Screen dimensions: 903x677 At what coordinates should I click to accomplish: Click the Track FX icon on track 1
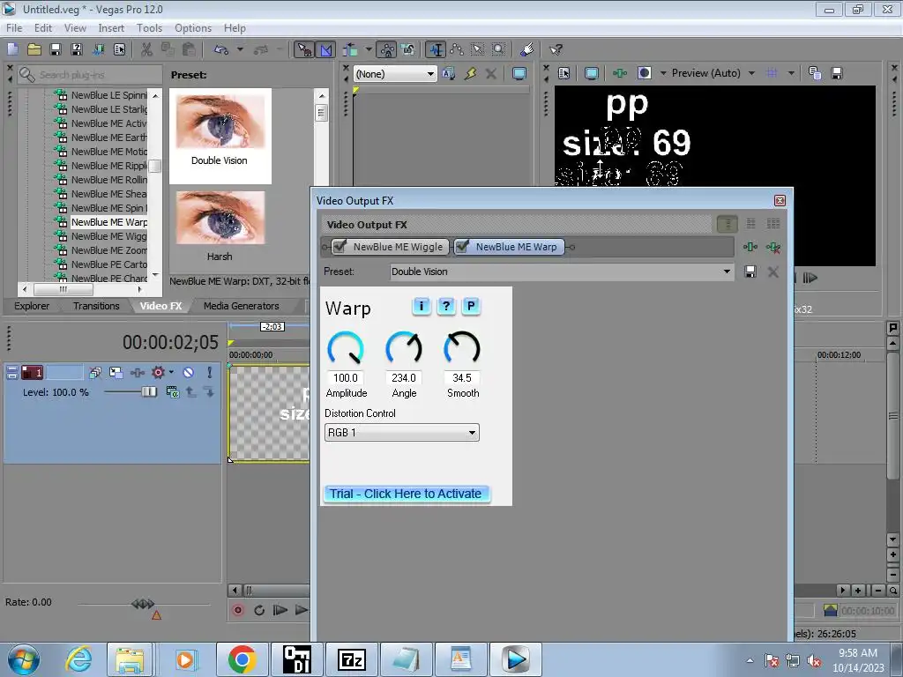tap(137, 373)
